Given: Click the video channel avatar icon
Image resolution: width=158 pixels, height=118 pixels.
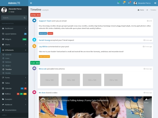Looking at the screenshot, I should [43, 100].
